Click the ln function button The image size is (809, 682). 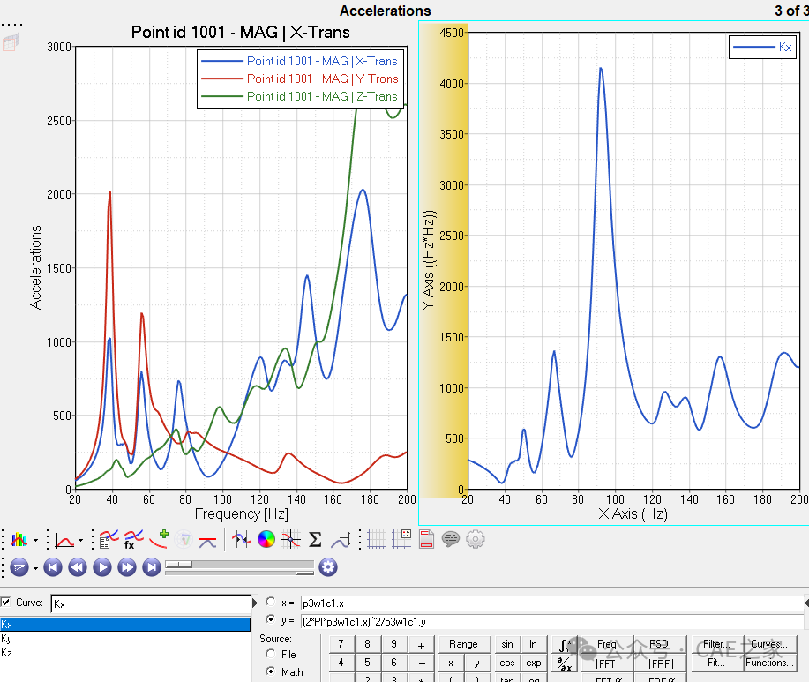tap(534, 644)
